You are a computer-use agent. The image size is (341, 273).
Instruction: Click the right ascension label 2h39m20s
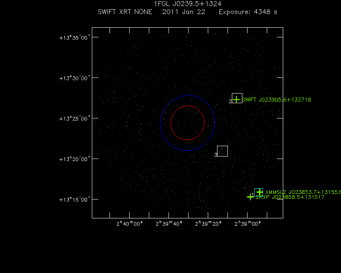(x=208, y=224)
